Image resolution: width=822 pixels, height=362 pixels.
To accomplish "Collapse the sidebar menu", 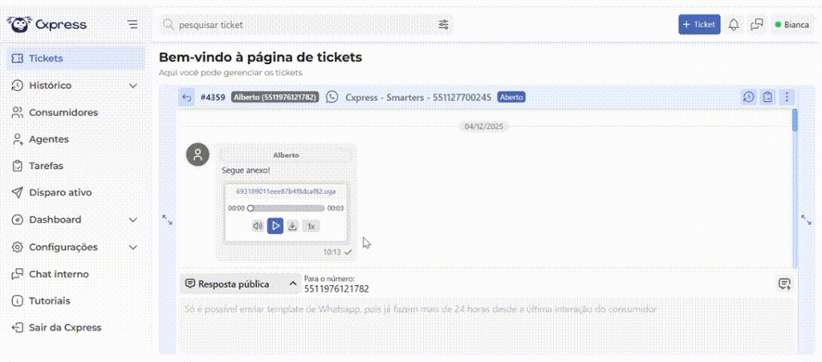I will coord(132,25).
